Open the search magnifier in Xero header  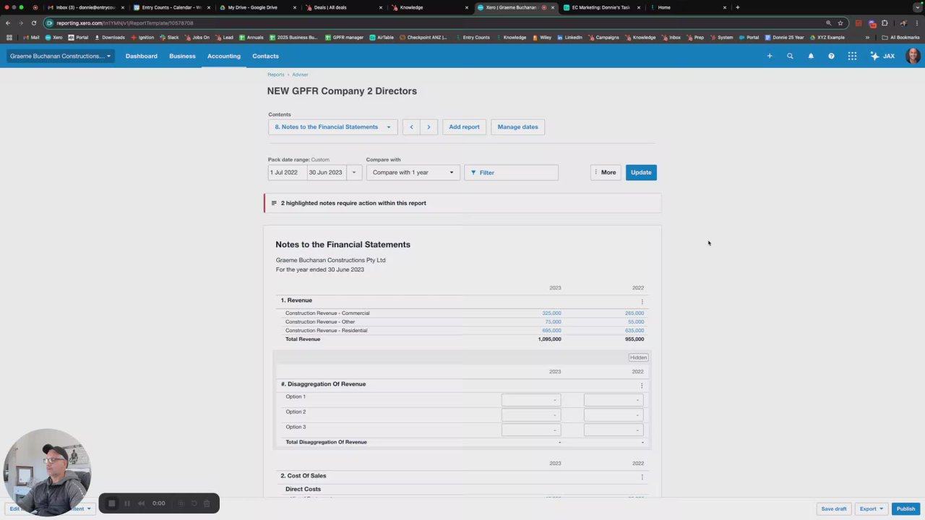coord(790,56)
